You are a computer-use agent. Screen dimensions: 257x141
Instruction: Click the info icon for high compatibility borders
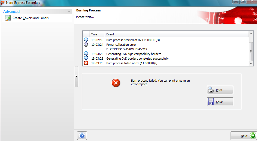point(86,54)
